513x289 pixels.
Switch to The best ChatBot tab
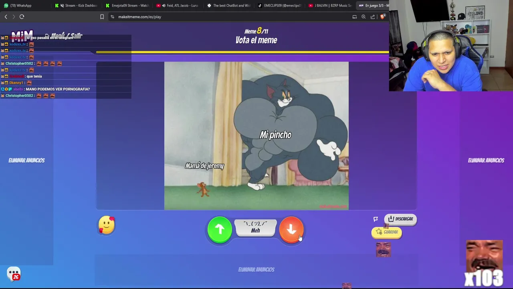(x=228, y=6)
